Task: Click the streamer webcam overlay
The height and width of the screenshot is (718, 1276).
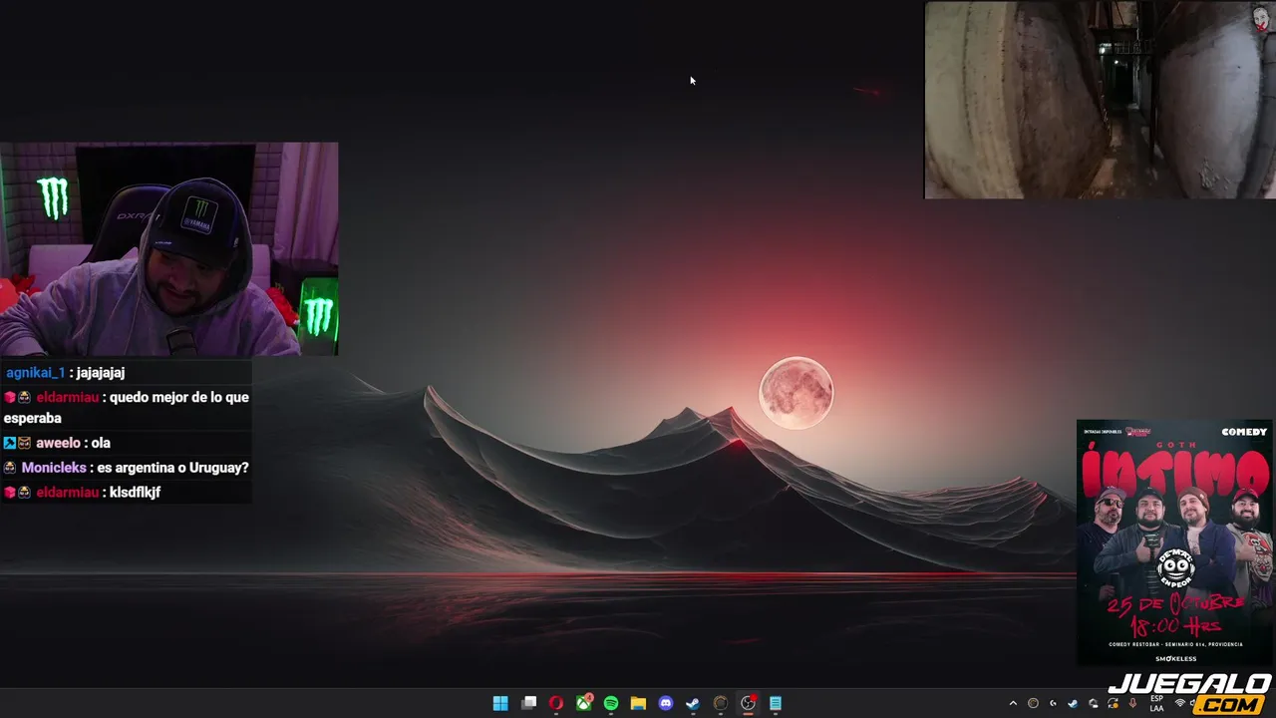Action: point(169,249)
